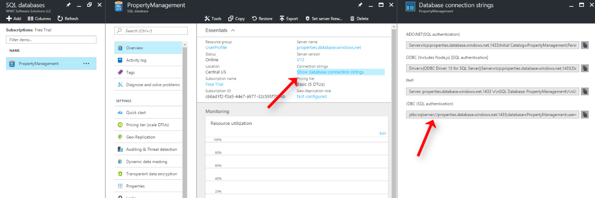Copy the PHP connection string
Image resolution: width=595 pixels, height=198 pixels.
[585, 91]
